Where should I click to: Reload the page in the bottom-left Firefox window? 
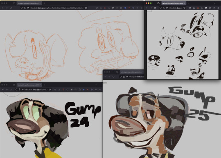(x=11, y=90)
